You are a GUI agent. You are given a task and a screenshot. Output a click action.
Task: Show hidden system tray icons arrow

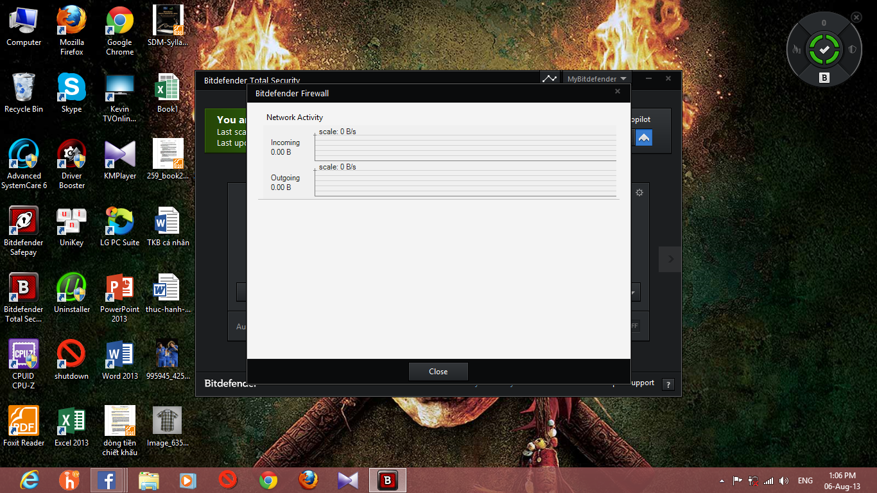(x=722, y=480)
